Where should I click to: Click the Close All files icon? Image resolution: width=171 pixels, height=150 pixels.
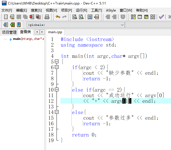(x=38, y=17)
